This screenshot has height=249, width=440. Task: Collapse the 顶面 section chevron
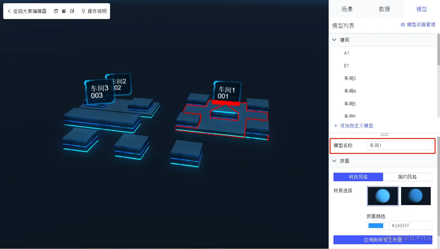pyautogui.click(x=334, y=161)
